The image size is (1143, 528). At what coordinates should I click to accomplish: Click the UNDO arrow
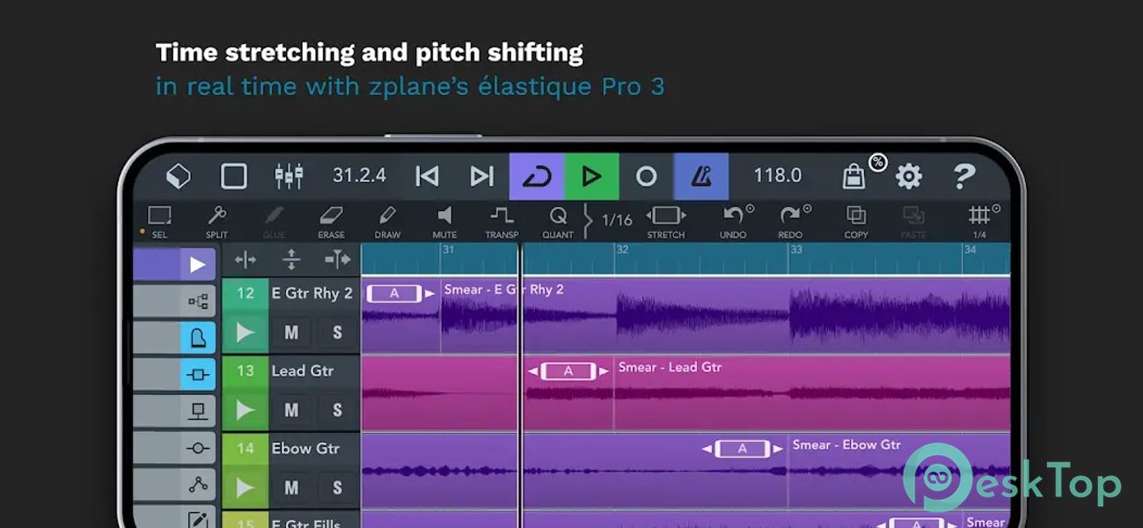pos(734,222)
